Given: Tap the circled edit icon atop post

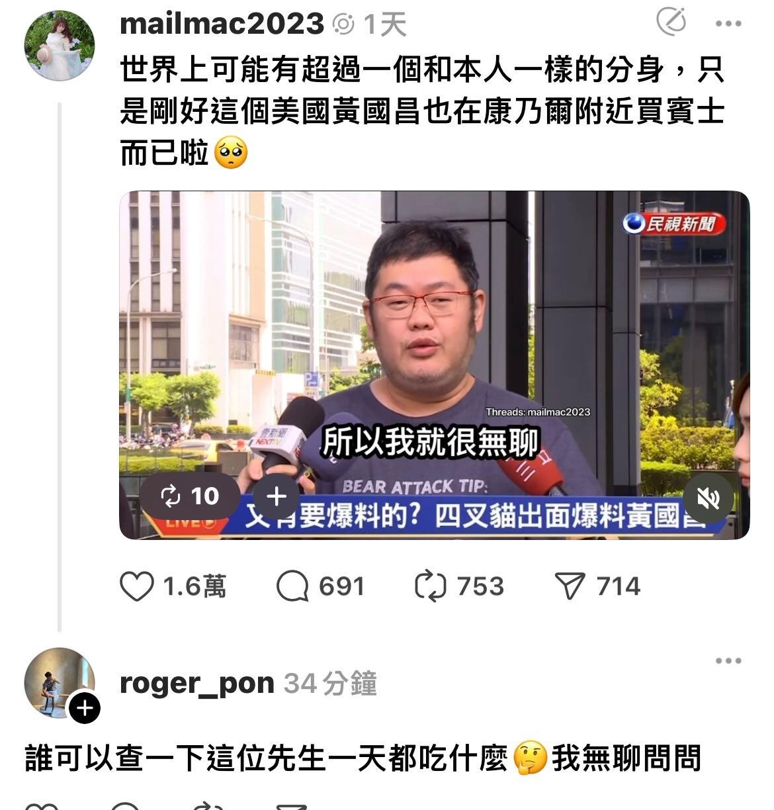Looking at the screenshot, I should coord(671,22).
